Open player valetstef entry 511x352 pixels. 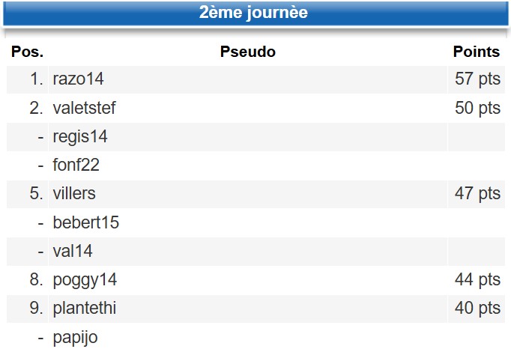click(x=84, y=108)
